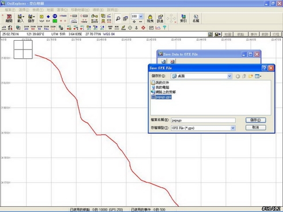Click the red lifebuoy man-overboard icon
The height and width of the screenshot is (212, 283).
[143, 28]
